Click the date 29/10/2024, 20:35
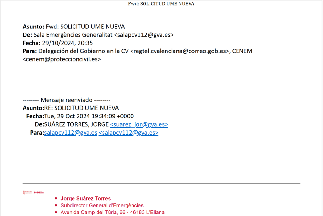The width and height of the screenshot is (323, 216). pyautogui.click(x=67, y=43)
